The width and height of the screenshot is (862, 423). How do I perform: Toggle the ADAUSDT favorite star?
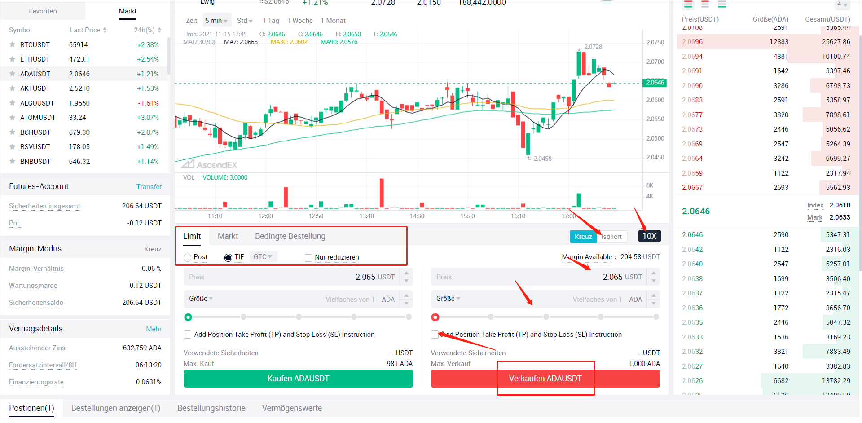point(13,74)
